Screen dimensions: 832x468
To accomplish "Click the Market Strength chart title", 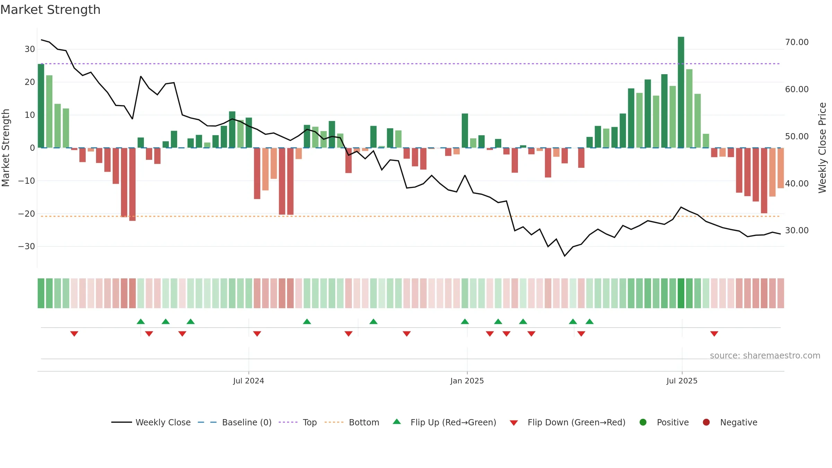I will [x=50, y=10].
